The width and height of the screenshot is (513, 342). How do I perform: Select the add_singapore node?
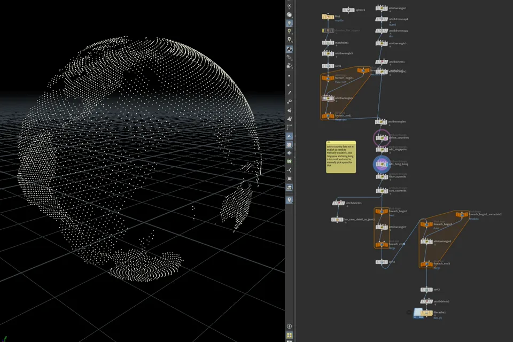382,150
